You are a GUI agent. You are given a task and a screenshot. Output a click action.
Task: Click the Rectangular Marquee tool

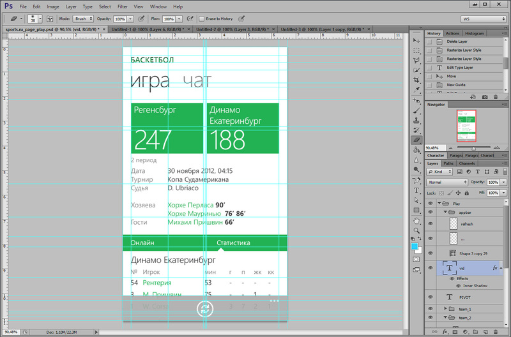[x=416, y=49]
